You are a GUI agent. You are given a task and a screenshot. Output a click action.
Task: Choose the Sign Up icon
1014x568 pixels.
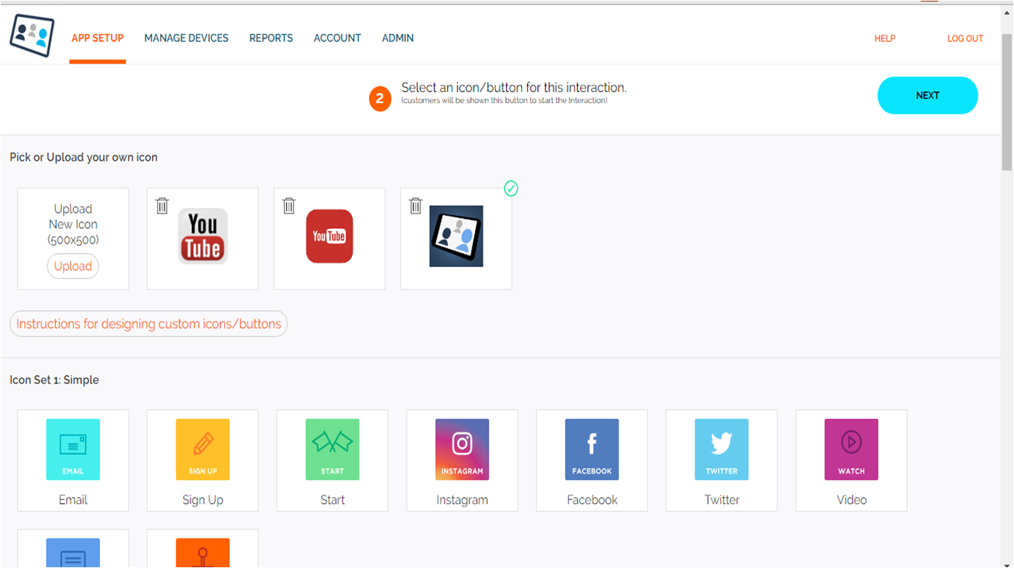click(203, 449)
